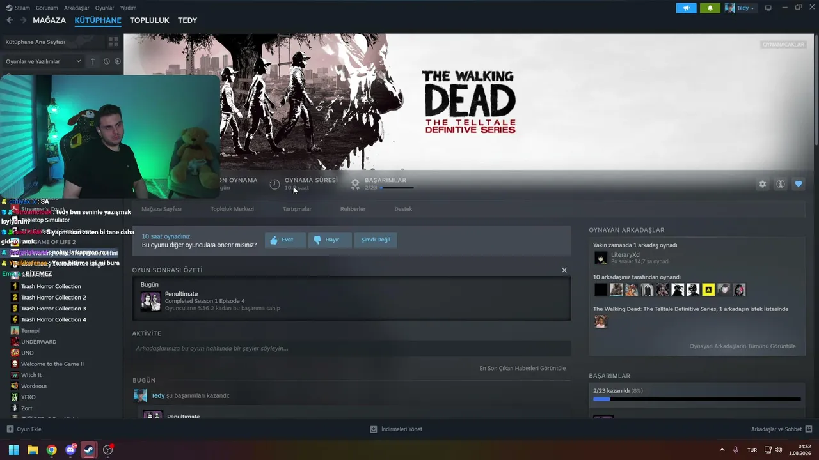819x460 pixels.
Task: Expand the Oyunlar ve Yazılımlar dropdown
Action: tap(44, 61)
